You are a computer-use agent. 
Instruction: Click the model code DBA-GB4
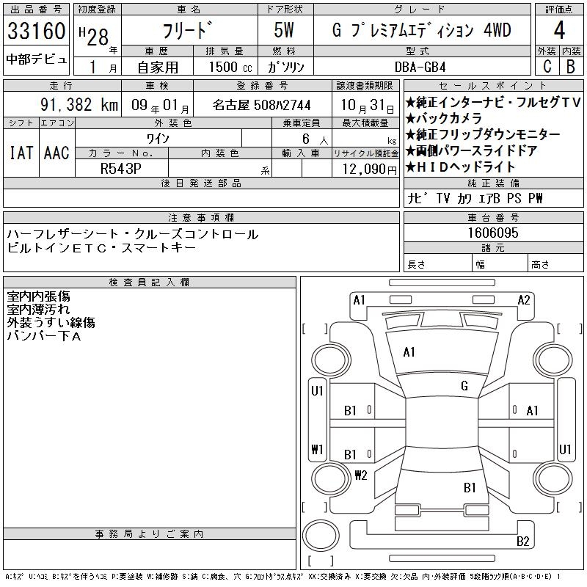[420, 66]
